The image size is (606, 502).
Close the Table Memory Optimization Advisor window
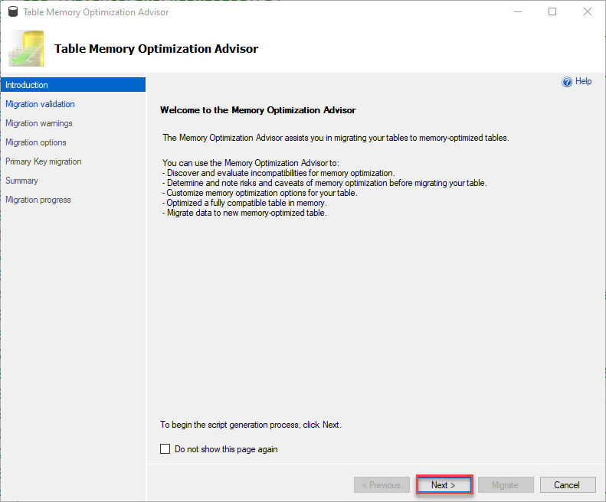[x=588, y=12]
